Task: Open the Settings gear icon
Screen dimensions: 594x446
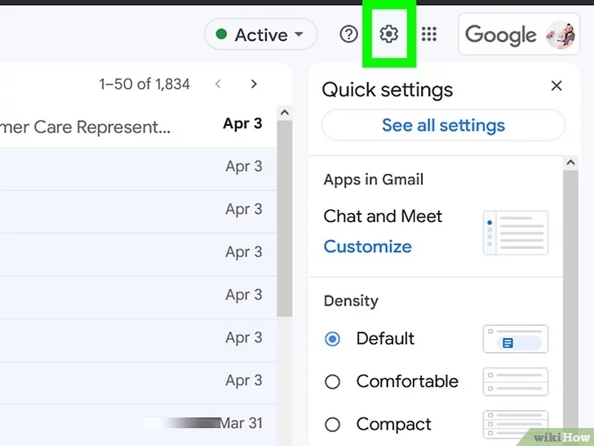Action: pyautogui.click(x=388, y=34)
